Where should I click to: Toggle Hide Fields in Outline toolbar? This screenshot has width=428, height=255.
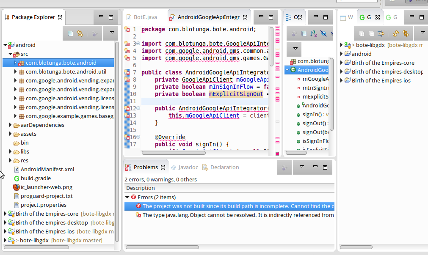pos(324,33)
